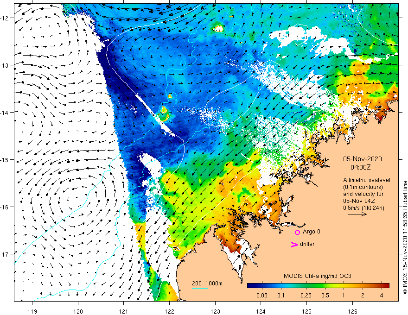Select the '05-Nov-2020' date text
The height and width of the screenshot is (315, 408).
pos(362,159)
